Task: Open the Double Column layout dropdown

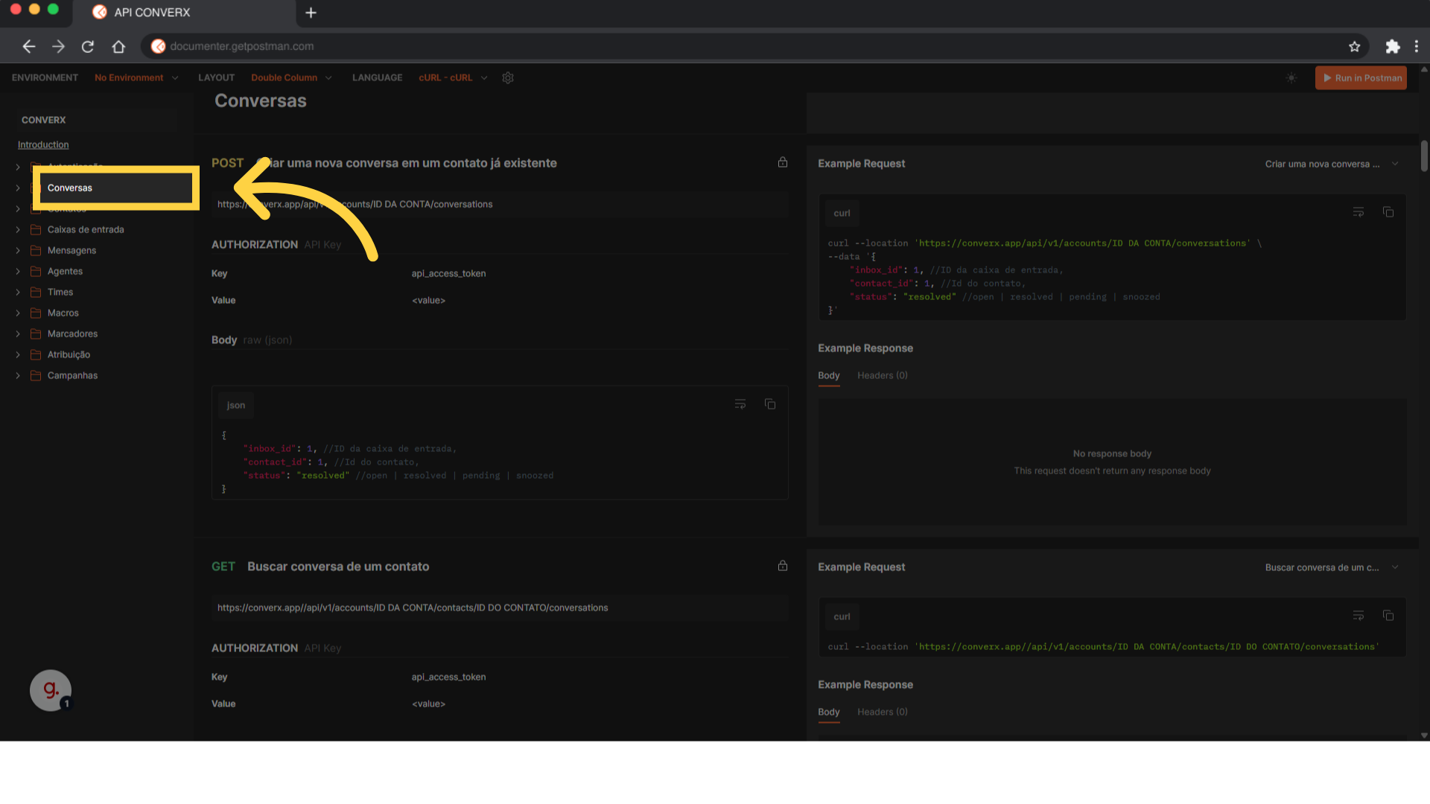Action: [x=291, y=77]
